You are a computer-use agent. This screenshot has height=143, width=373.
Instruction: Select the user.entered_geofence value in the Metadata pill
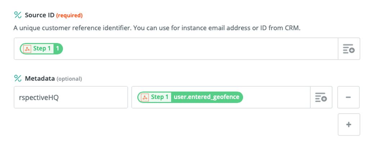pyautogui.click(x=206, y=97)
